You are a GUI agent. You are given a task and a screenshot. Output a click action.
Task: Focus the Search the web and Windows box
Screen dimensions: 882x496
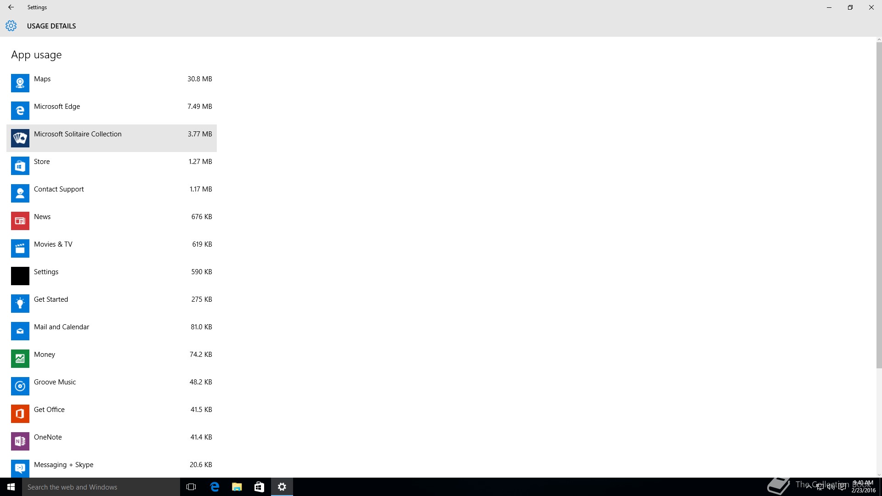[x=101, y=487]
